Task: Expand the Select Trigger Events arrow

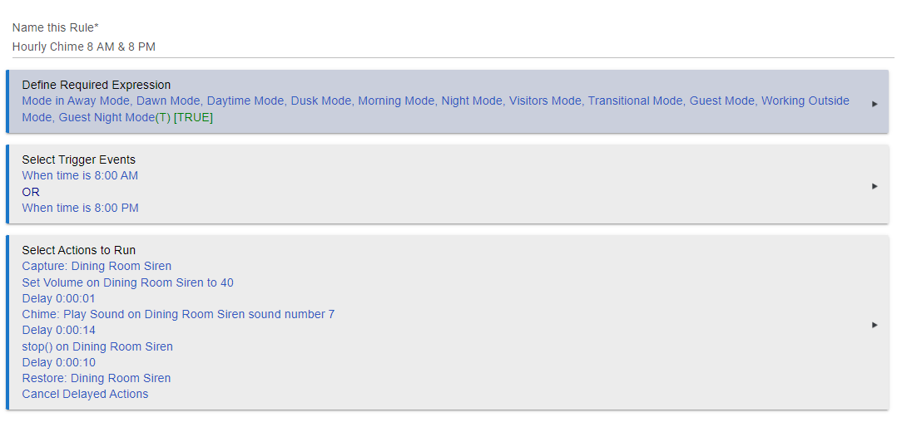Action: click(874, 186)
